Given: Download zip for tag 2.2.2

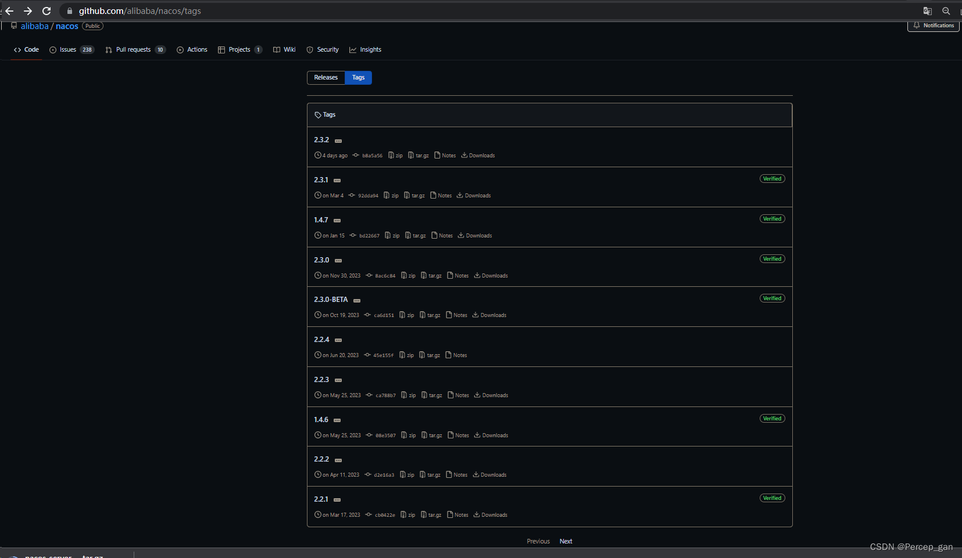Looking at the screenshot, I should (x=407, y=475).
